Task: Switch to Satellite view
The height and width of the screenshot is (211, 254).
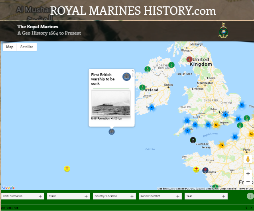Action: [27, 47]
